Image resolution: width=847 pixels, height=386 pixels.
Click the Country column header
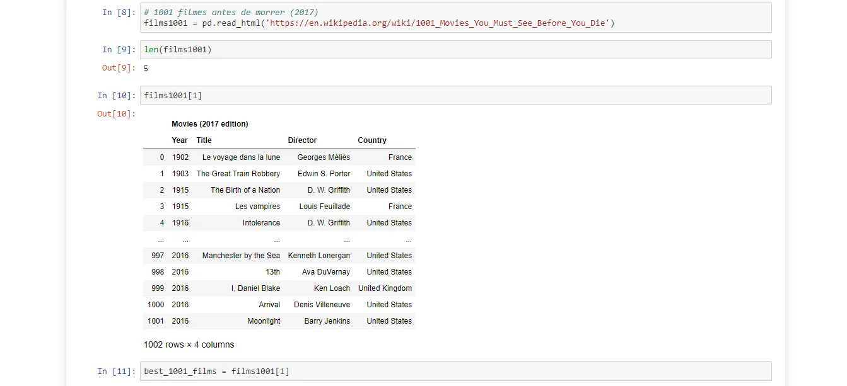372,140
